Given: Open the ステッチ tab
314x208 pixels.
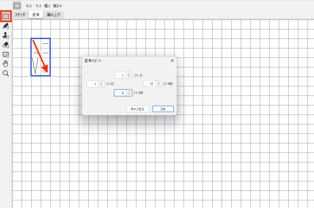Looking at the screenshot, I should [20, 15].
